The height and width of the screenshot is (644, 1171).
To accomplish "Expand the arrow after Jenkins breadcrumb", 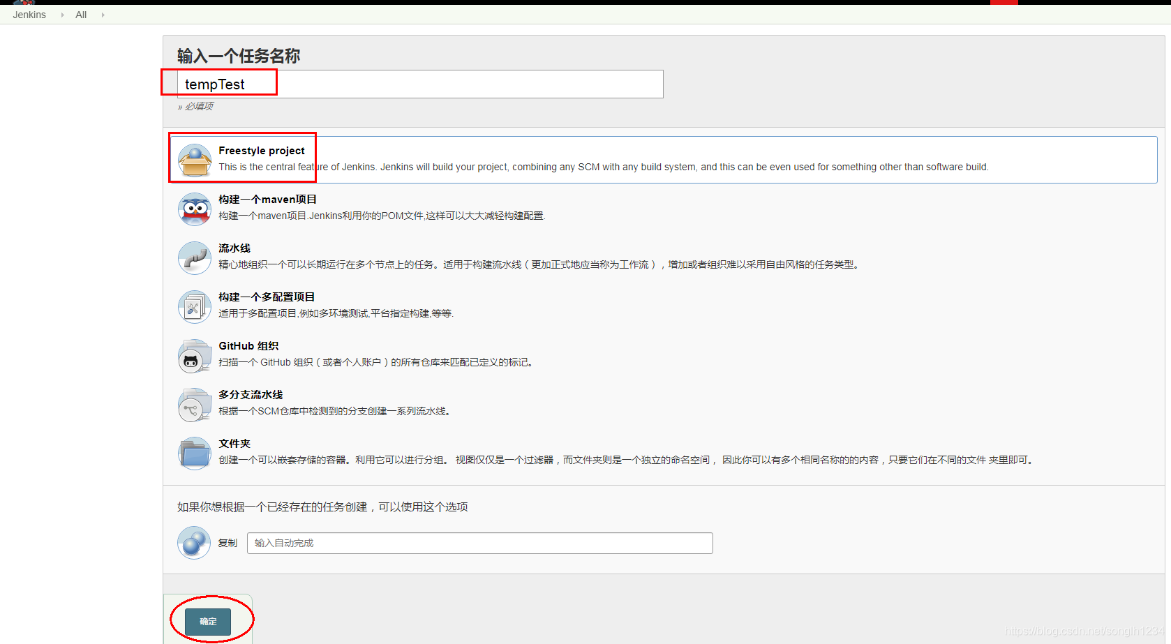I will tap(62, 15).
